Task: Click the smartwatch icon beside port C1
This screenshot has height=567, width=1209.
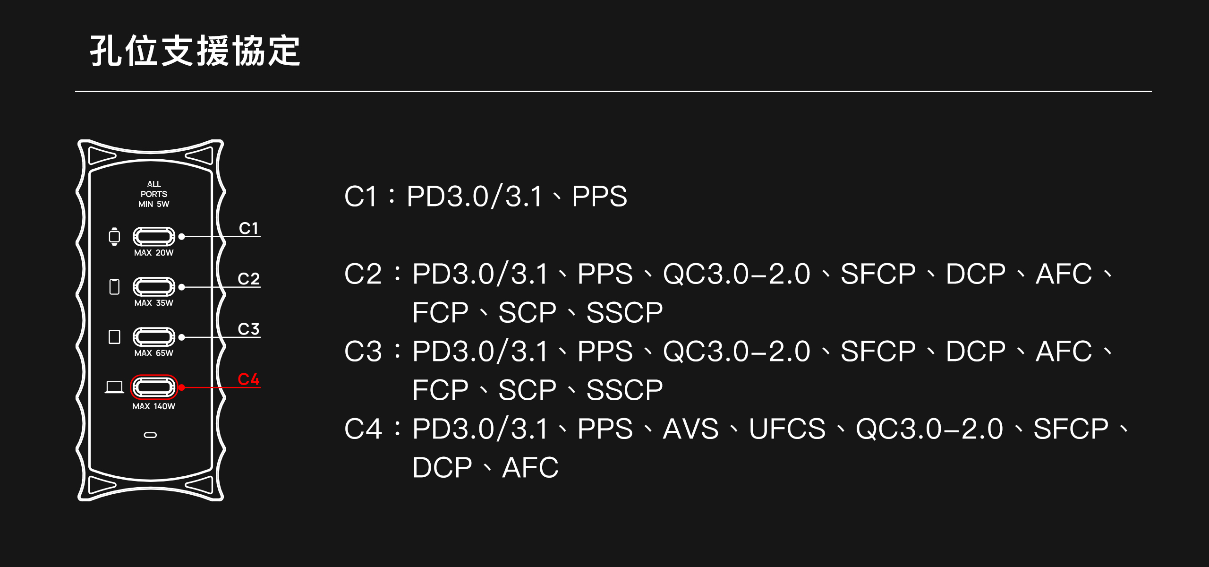Action: [x=114, y=236]
